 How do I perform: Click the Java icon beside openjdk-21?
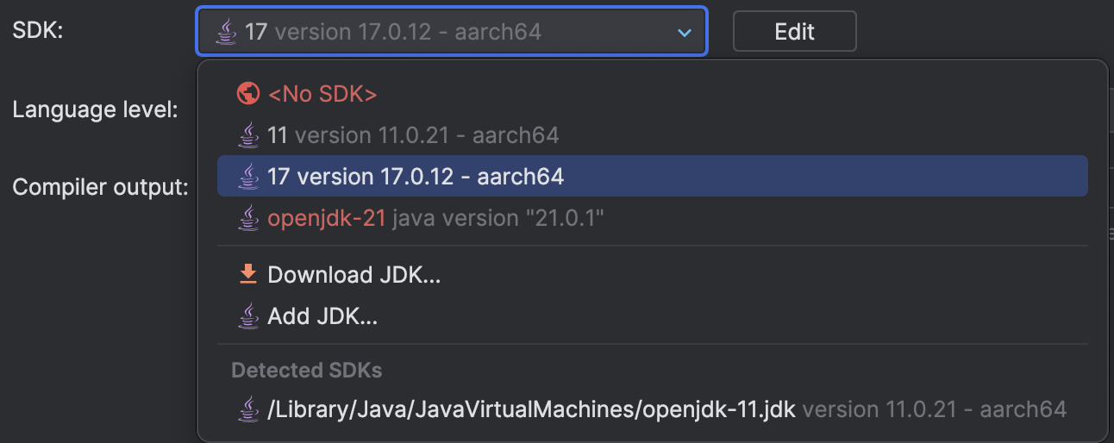click(x=248, y=218)
